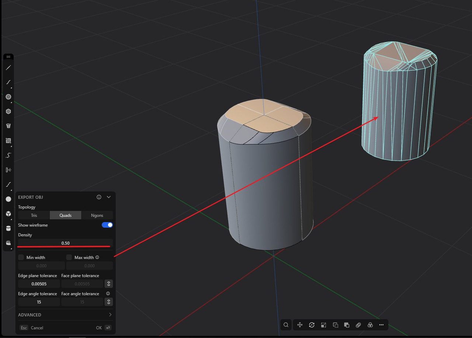Image resolution: width=472 pixels, height=338 pixels.
Task: Click the Face angle tolerance field
Action: tap(82, 302)
